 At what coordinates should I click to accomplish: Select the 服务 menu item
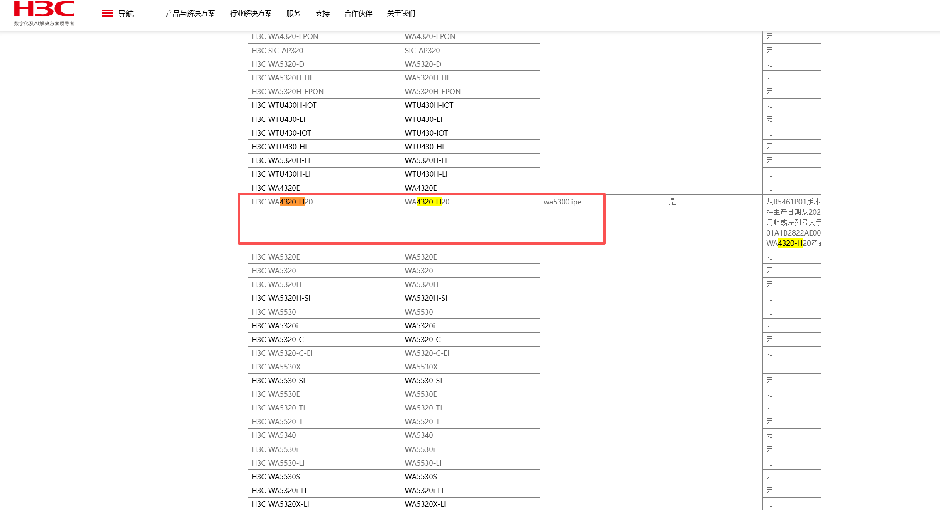coord(293,14)
